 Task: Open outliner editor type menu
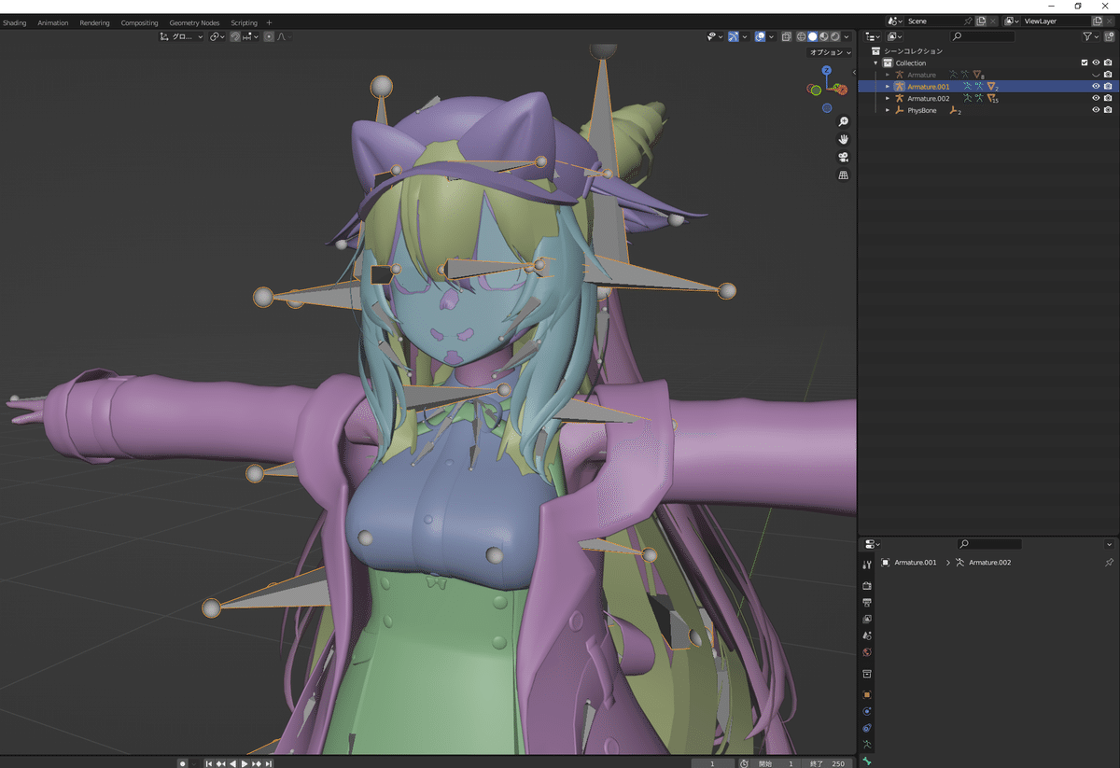point(873,36)
